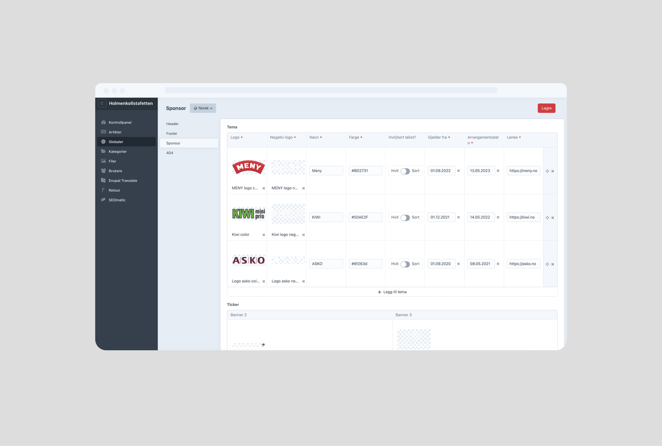Screen dimensions: 662x446
Task: Open the Norsk language dropdown
Action: (203, 108)
